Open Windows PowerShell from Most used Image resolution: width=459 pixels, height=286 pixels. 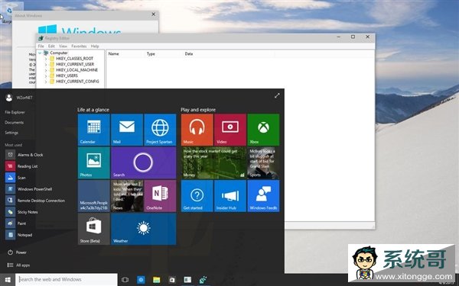(x=29, y=189)
